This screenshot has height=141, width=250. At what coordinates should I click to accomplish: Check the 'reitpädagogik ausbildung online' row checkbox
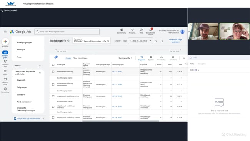pos(53,96)
